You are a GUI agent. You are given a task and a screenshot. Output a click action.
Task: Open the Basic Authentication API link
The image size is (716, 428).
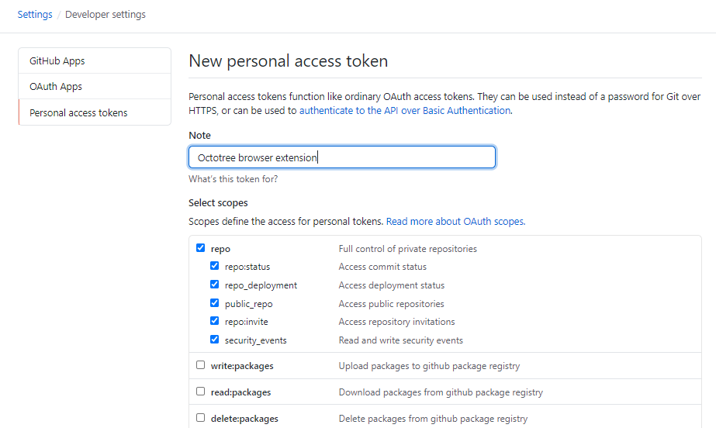click(x=405, y=110)
